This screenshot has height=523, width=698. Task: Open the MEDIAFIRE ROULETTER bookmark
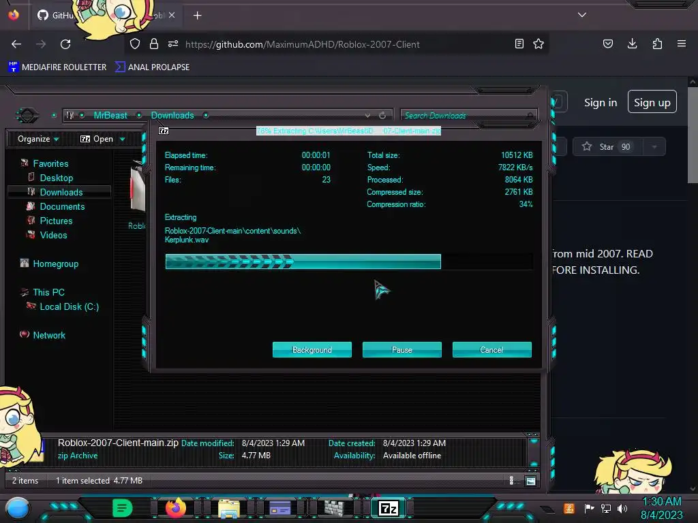click(x=57, y=67)
